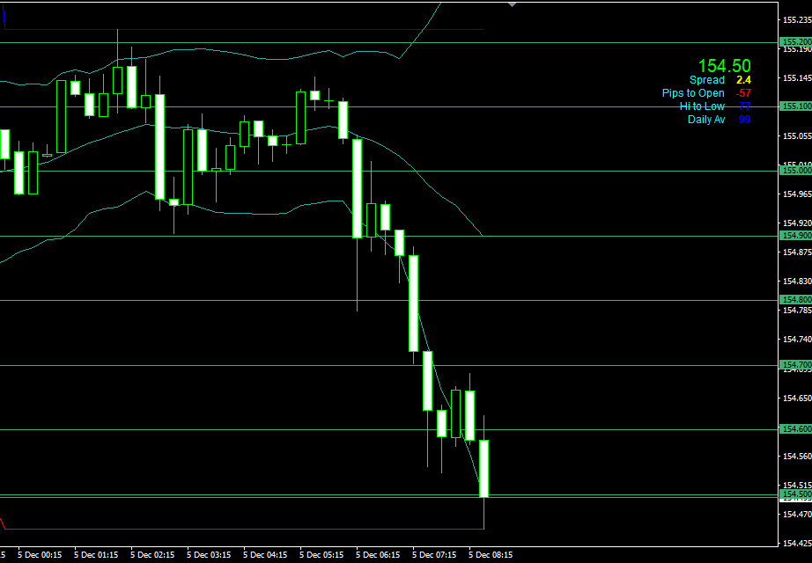The height and width of the screenshot is (563, 812).
Task: Select the 154.700 price level tag
Action: 795,364
